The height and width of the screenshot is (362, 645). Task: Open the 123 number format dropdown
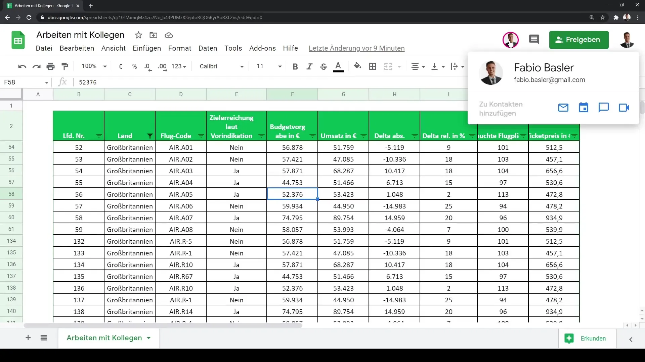(x=179, y=66)
